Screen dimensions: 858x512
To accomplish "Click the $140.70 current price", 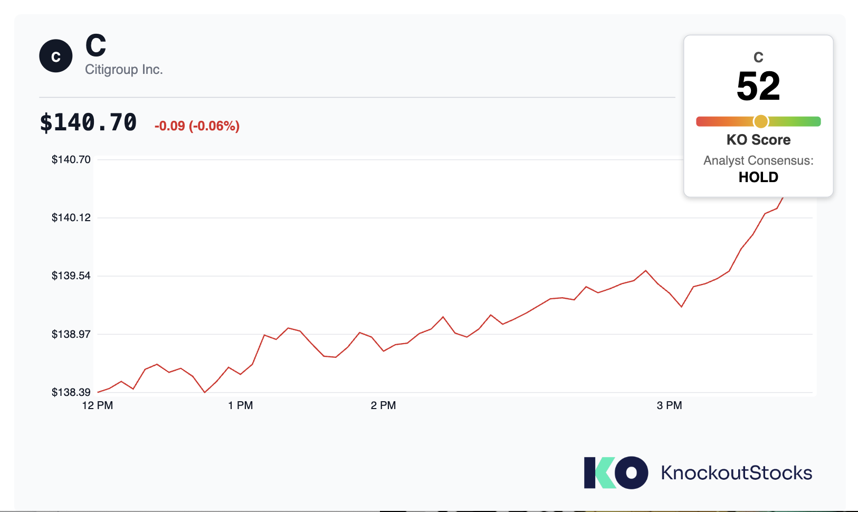I will pos(88,122).
